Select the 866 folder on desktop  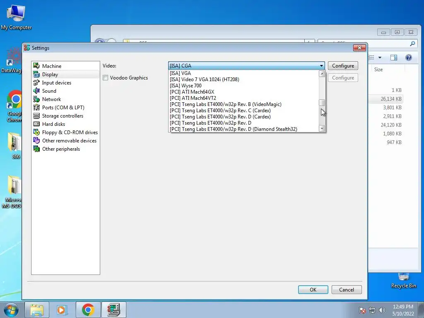[x=15, y=145]
